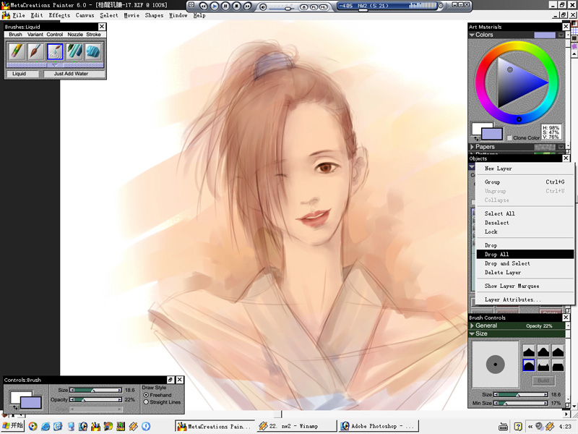The width and height of the screenshot is (578, 434).
Task: Collapse the Colors section
Action: click(472, 35)
